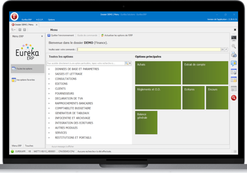Click the search icon beside options filter field

[126, 63]
